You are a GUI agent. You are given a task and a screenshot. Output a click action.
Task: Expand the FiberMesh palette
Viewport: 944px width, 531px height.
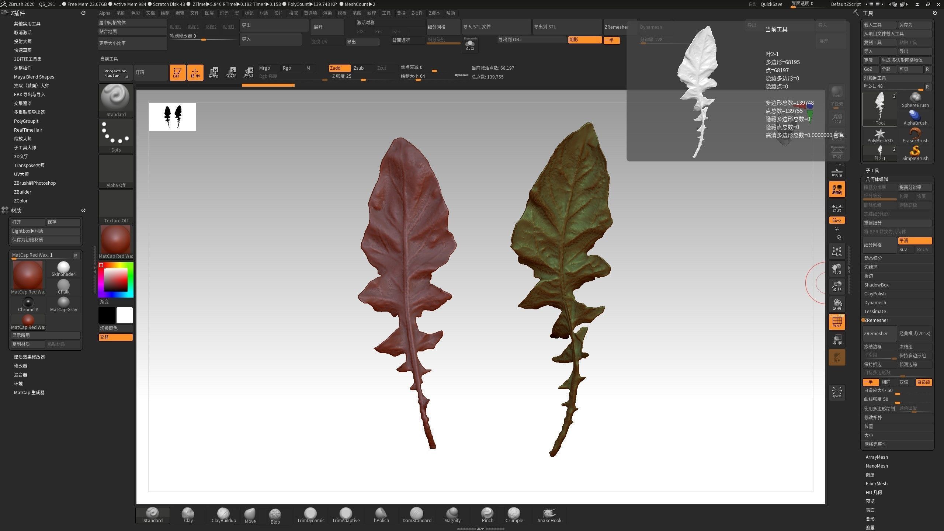[877, 483]
